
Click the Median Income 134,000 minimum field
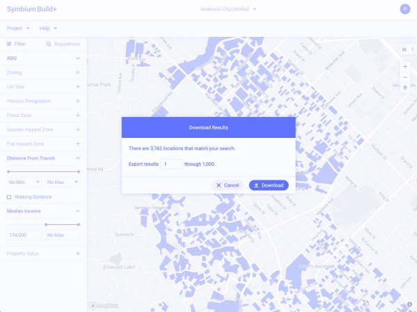pos(24,235)
